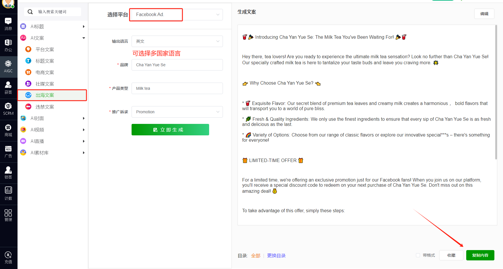Viewport: 503px width, 269px height.
Task: Click the AI标题 purple icon
Action: coord(23,26)
